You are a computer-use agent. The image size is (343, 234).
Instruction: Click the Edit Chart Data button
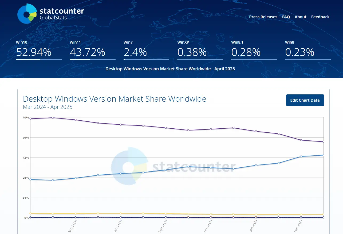tap(305, 100)
